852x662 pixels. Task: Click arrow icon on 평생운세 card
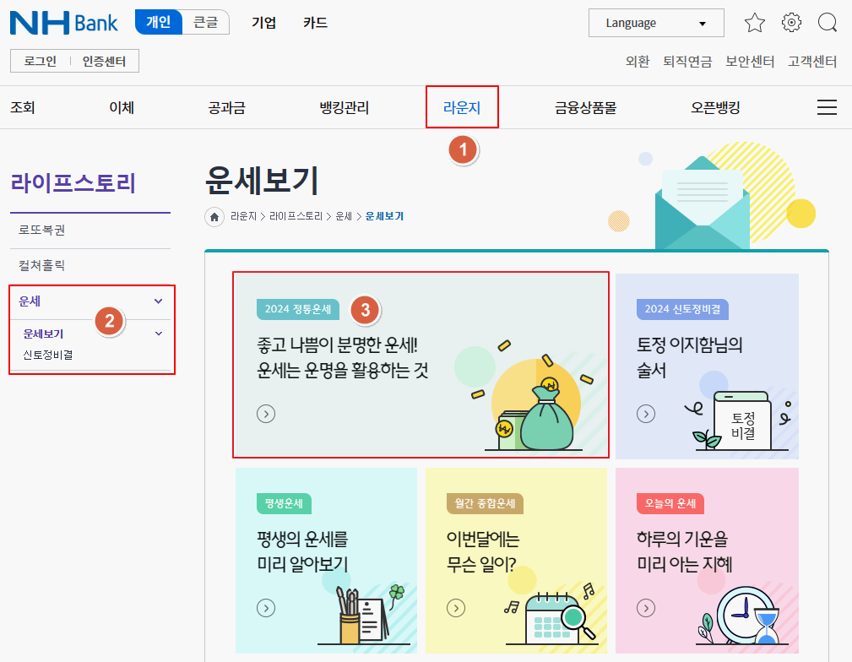pyautogui.click(x=266, y=608)
